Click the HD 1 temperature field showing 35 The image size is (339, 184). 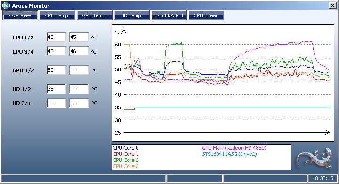pyautogui.click(x=56, y=89)
